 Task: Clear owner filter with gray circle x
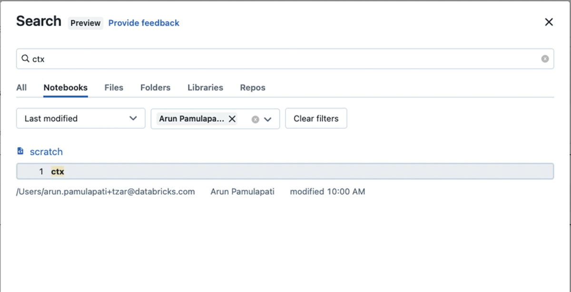click(255, 119)
